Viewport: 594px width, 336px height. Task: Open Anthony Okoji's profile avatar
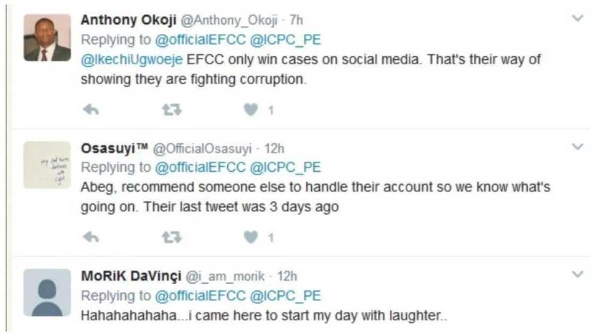point(47,35)
